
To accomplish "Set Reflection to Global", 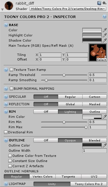I will [70, 104].
